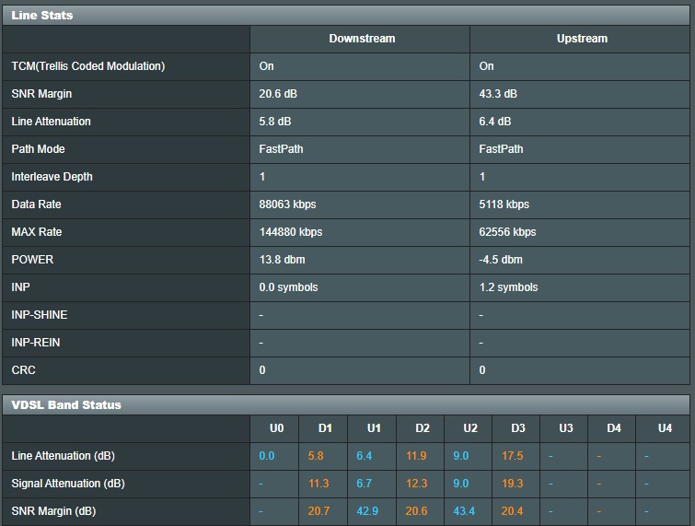
Task: Click D2 line attenuation value 11.9
Action: (416, 456)
